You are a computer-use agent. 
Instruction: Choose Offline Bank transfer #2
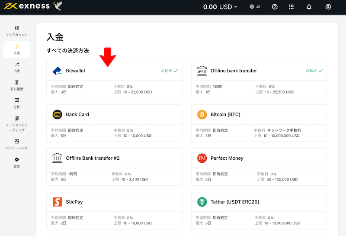pos(114,167)
